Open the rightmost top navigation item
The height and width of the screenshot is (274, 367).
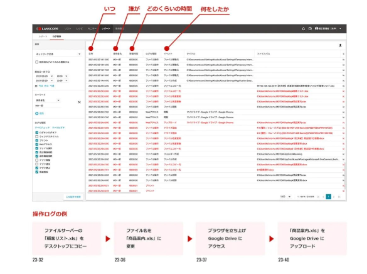pos(120,29)
